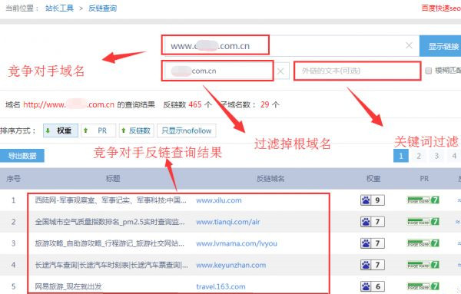
Task: Click PageRank badge for www.lvmama.com
Action: [423, 243]
